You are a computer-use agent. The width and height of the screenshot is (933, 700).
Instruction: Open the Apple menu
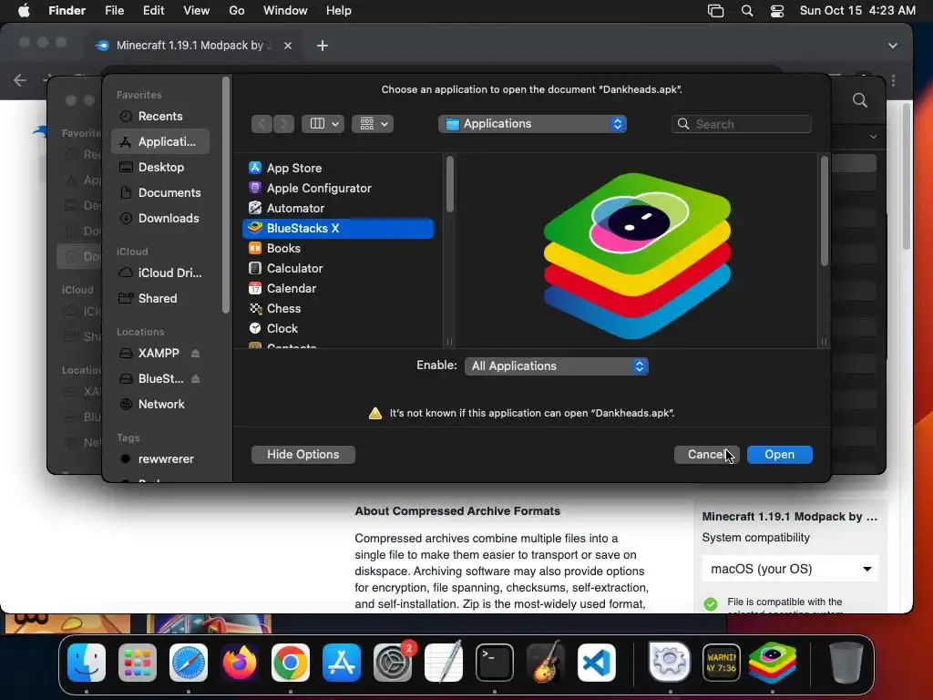coord(24,11)
